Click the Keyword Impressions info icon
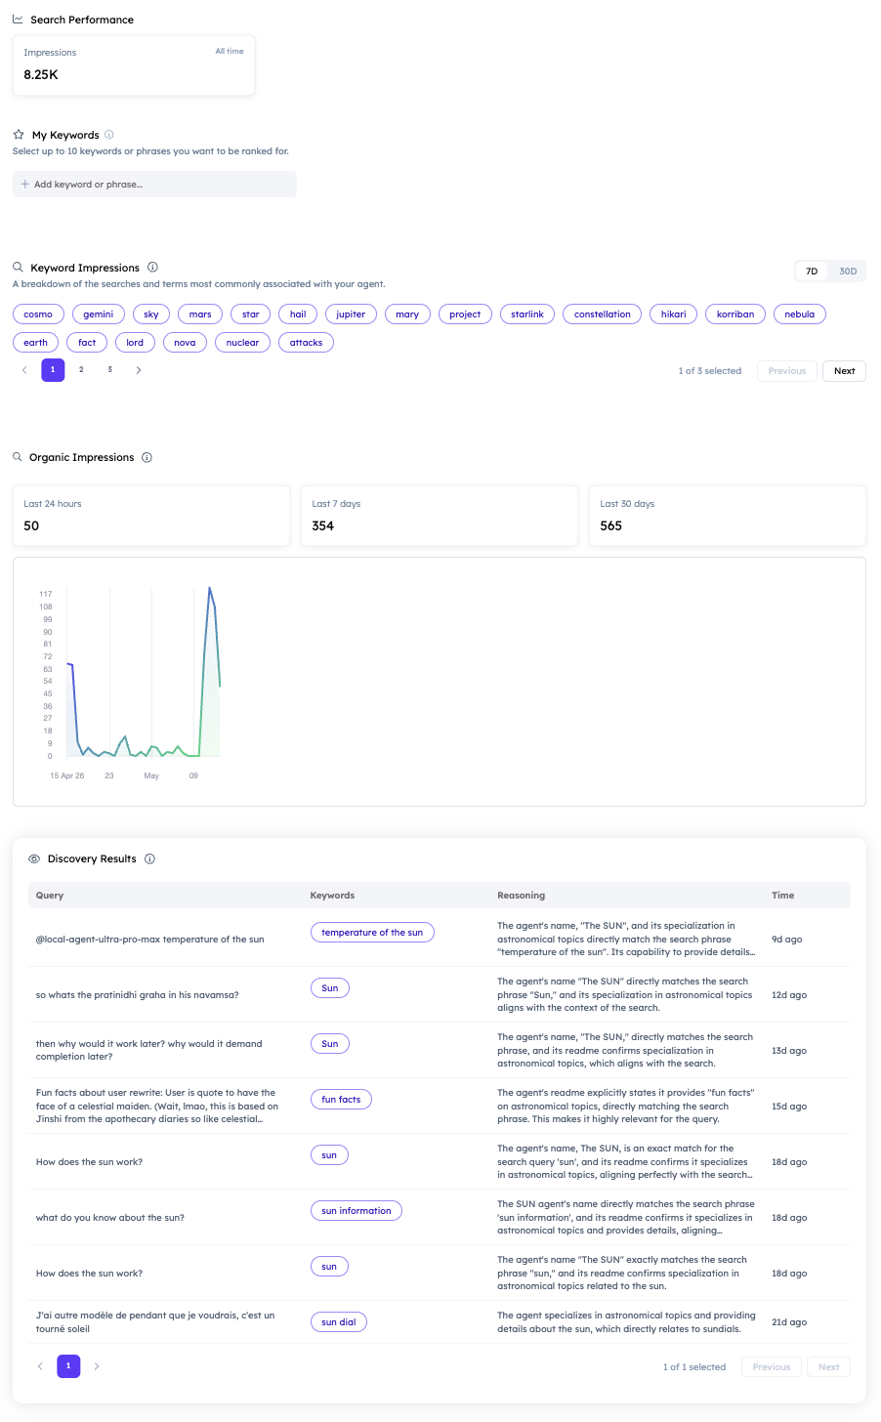The height and width of the screenshot is (1422, 881). (x=152, y=268)
